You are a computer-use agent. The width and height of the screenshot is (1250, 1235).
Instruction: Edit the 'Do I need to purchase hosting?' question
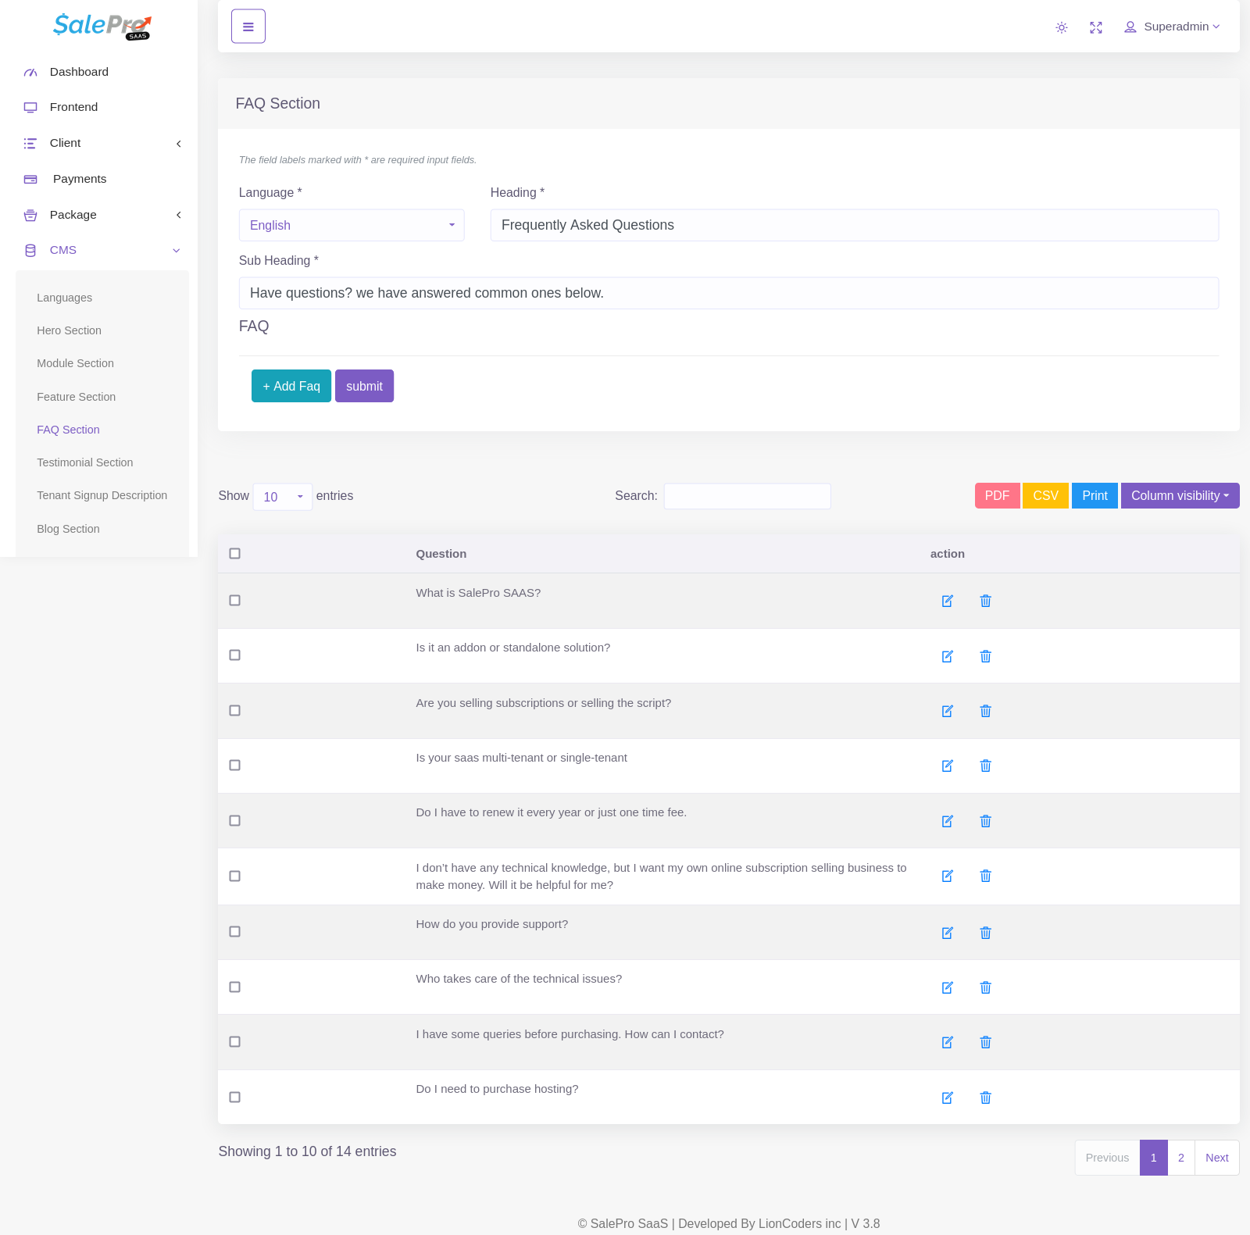[x=947, y=1098]
